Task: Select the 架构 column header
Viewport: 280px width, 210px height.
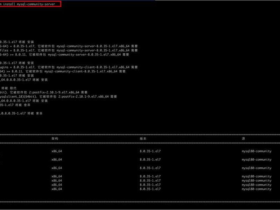Action: tap(55, 139)
